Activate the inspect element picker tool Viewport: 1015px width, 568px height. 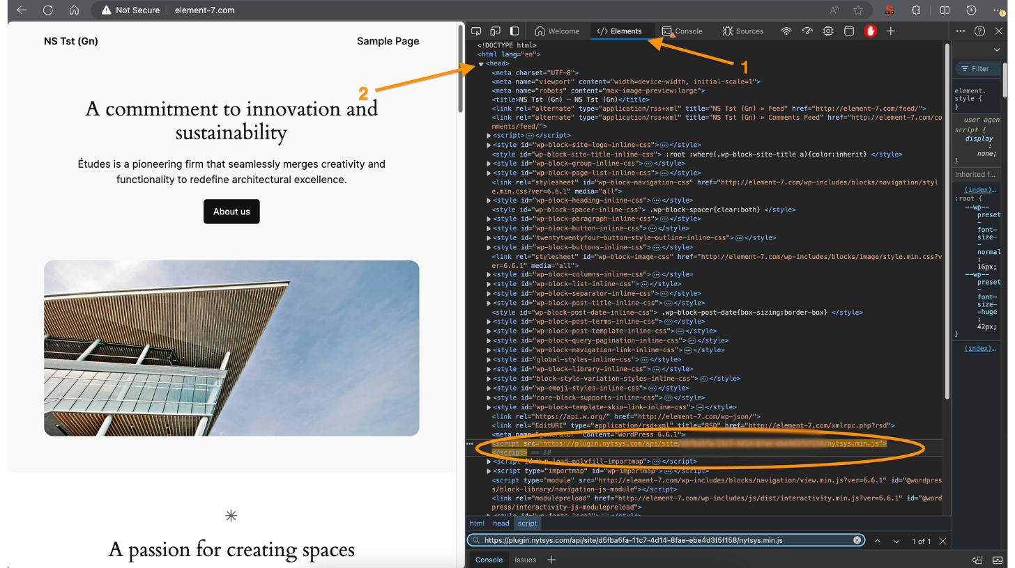tap(477, 31)
